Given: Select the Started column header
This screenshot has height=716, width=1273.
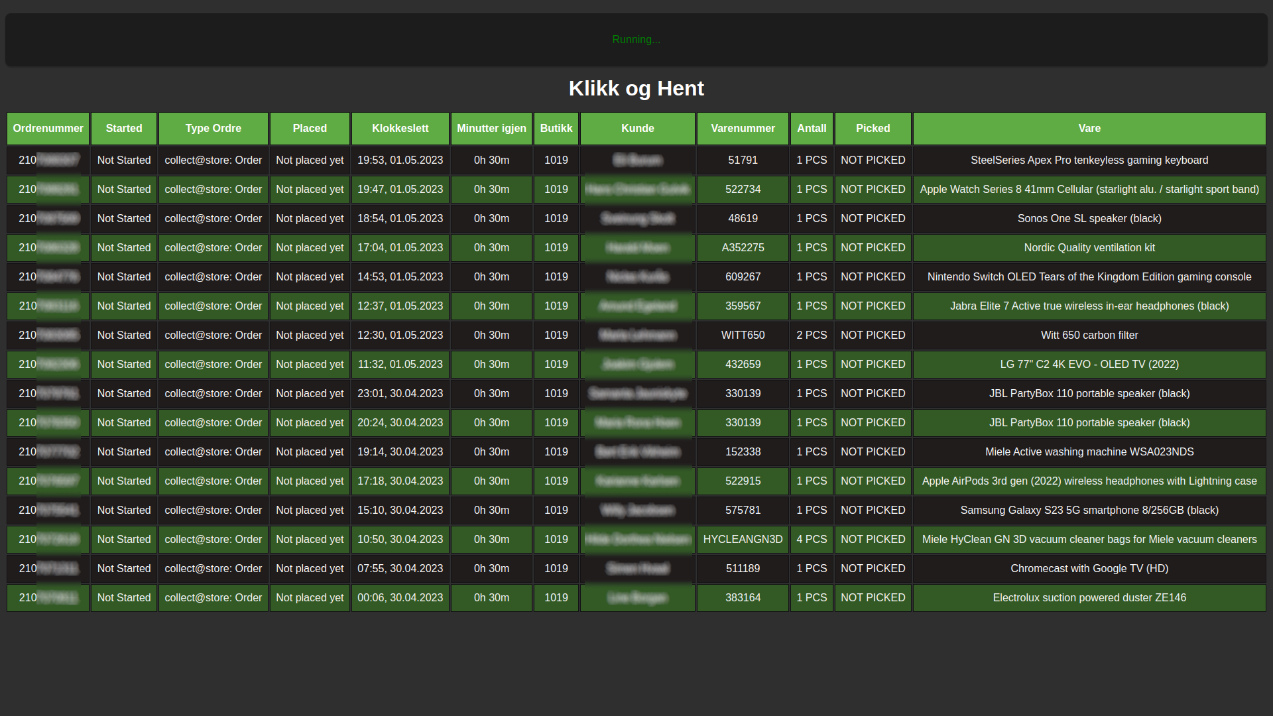Looking at the screenshot, I should click(124, 129).
